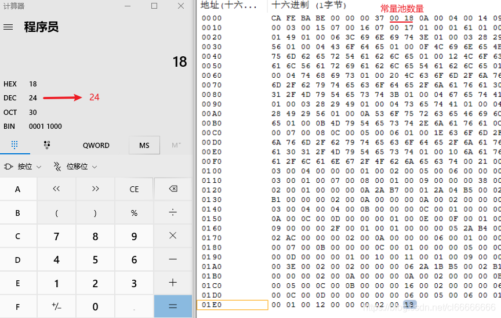
Task: Select the OCT number base row
Action: tap(96, 112)
